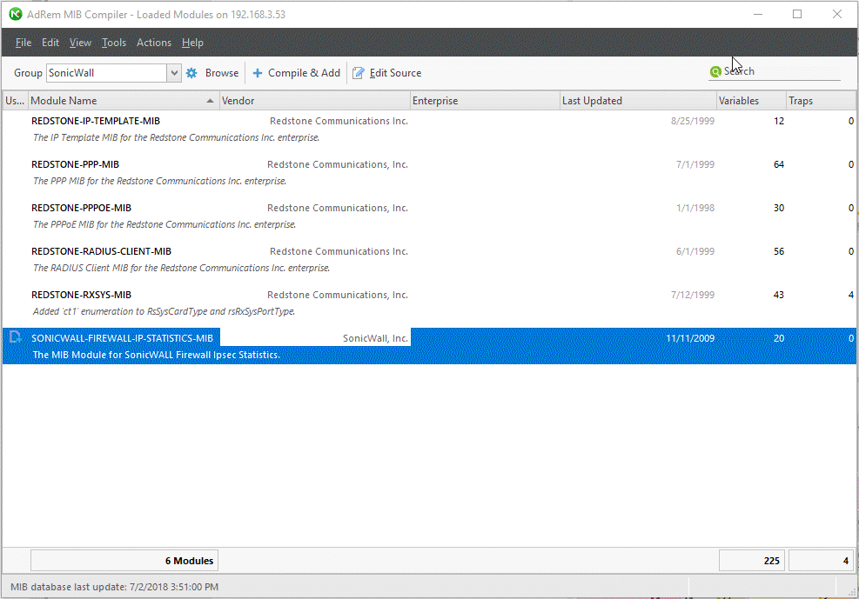Open the Edit menu

[x=50, y=43]
